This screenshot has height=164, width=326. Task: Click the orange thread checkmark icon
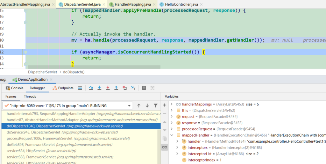coord(6,106)
